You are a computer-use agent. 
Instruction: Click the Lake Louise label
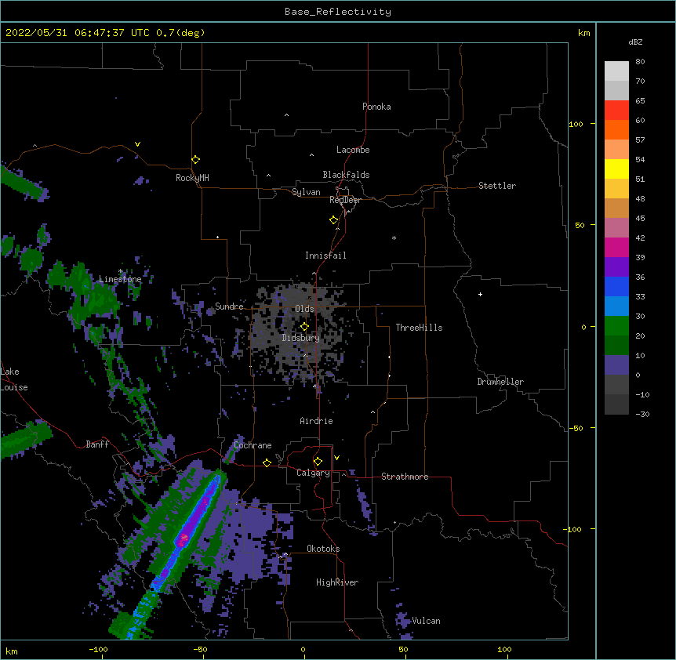pos(14,379)
